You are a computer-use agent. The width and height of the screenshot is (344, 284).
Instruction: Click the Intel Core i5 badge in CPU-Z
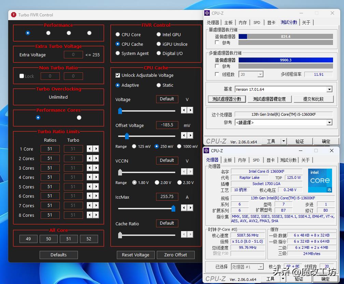click(x=320, y=180)
